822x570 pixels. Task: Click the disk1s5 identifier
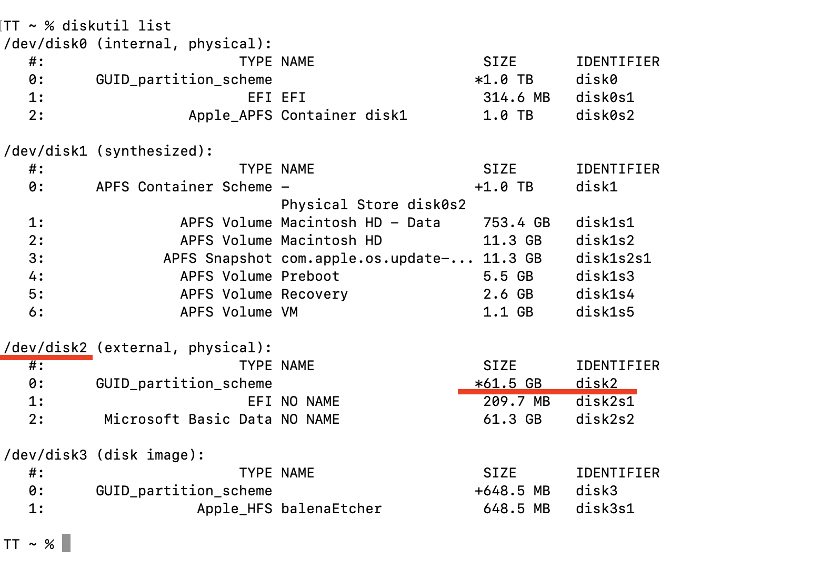(x=605, y=312)
